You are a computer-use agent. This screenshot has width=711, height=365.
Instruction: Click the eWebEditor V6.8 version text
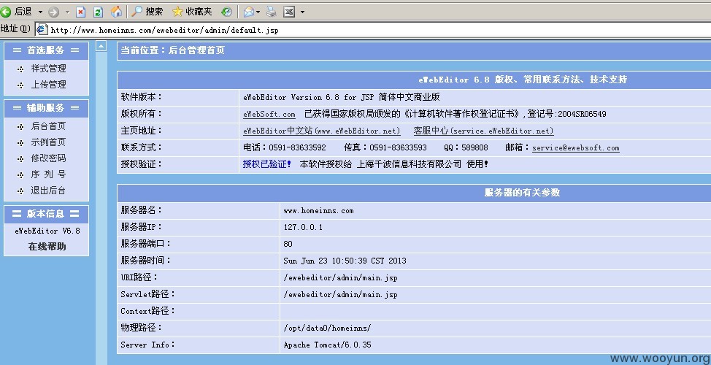point(47,231)
